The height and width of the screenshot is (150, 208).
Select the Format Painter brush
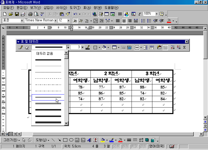pos(68,14)
